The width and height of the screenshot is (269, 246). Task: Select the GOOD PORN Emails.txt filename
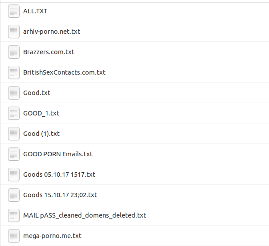tap(58, 154)
